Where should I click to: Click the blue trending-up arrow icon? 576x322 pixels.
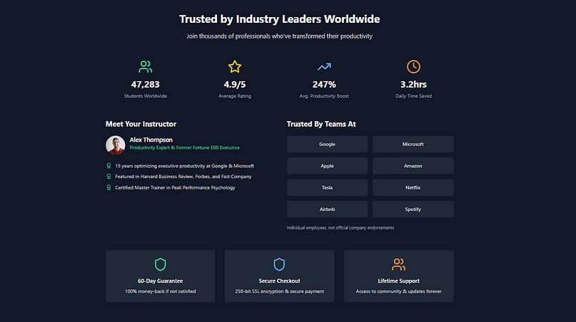pos(324,67)
